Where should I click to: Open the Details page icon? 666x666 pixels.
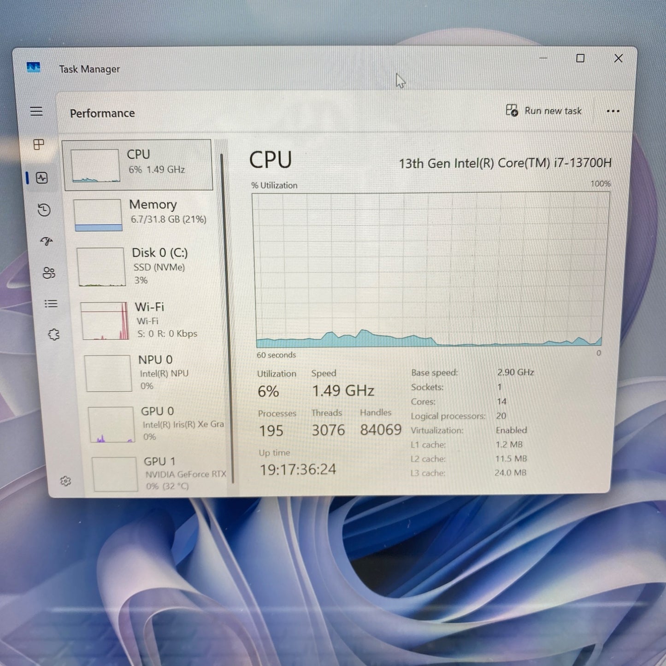51,304
